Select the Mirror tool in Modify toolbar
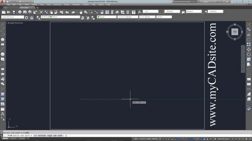The height and width of the screenshot is (141, 252). coord(249,35)
